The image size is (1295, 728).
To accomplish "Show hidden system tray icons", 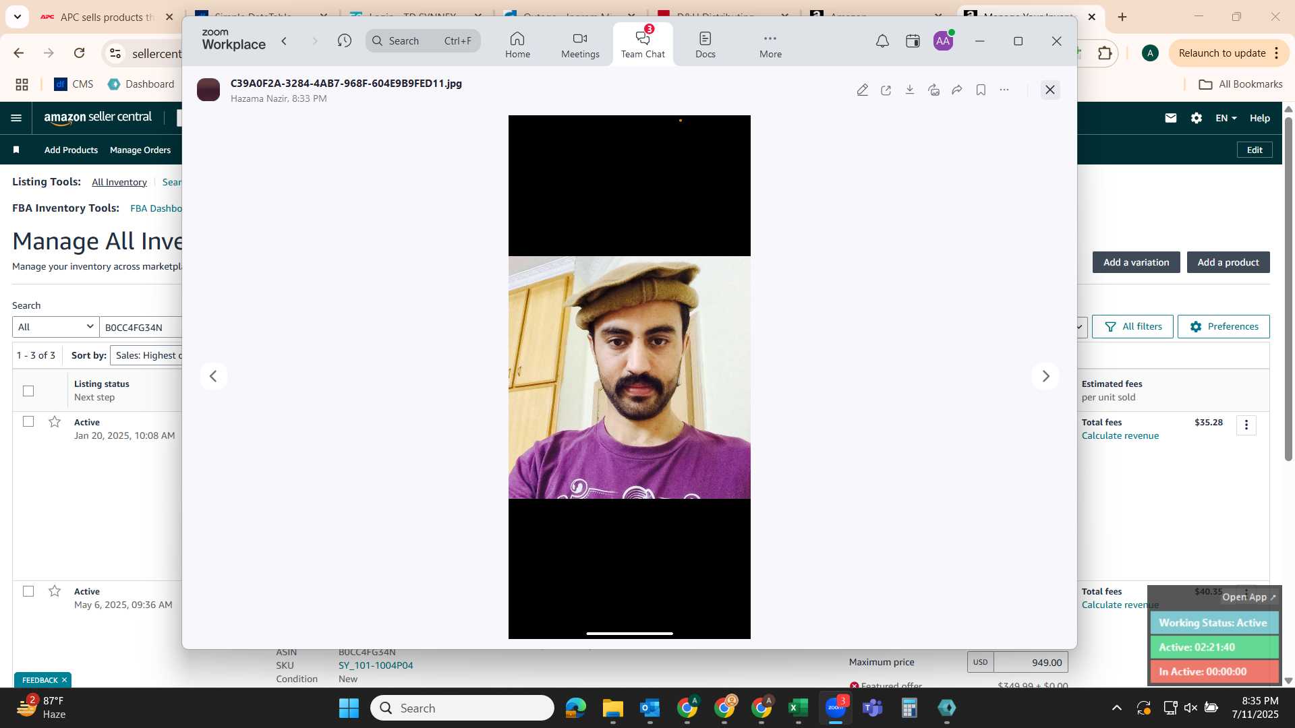I will (1117, 708).
